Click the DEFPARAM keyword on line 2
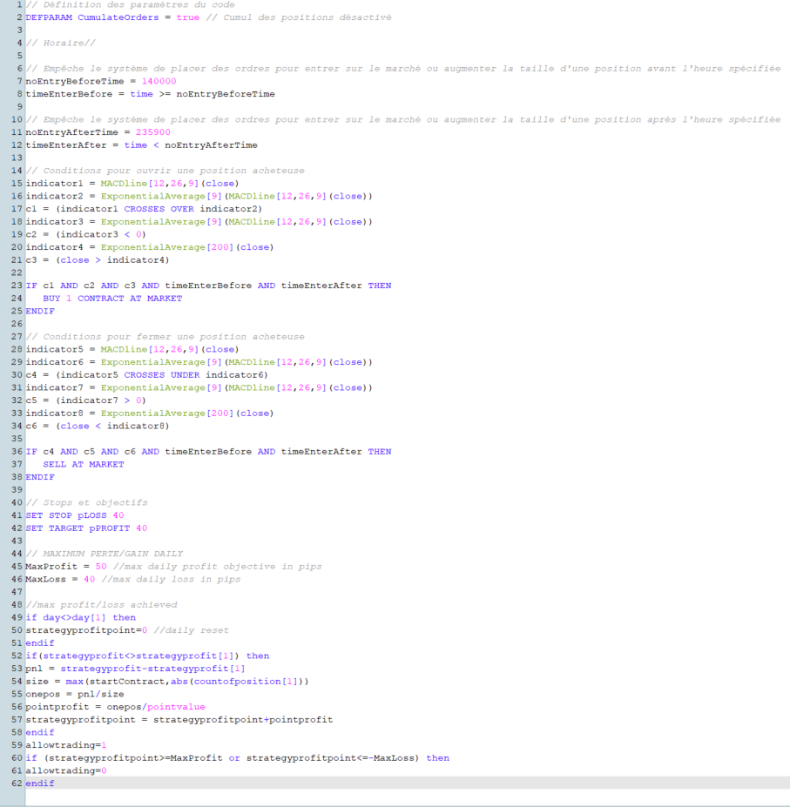The width and height of the screenshot is (790, 807). coord(49,17)
